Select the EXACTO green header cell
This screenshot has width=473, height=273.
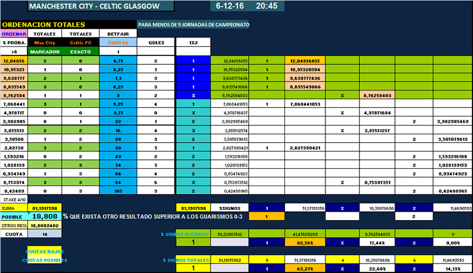tap(80, 52)
